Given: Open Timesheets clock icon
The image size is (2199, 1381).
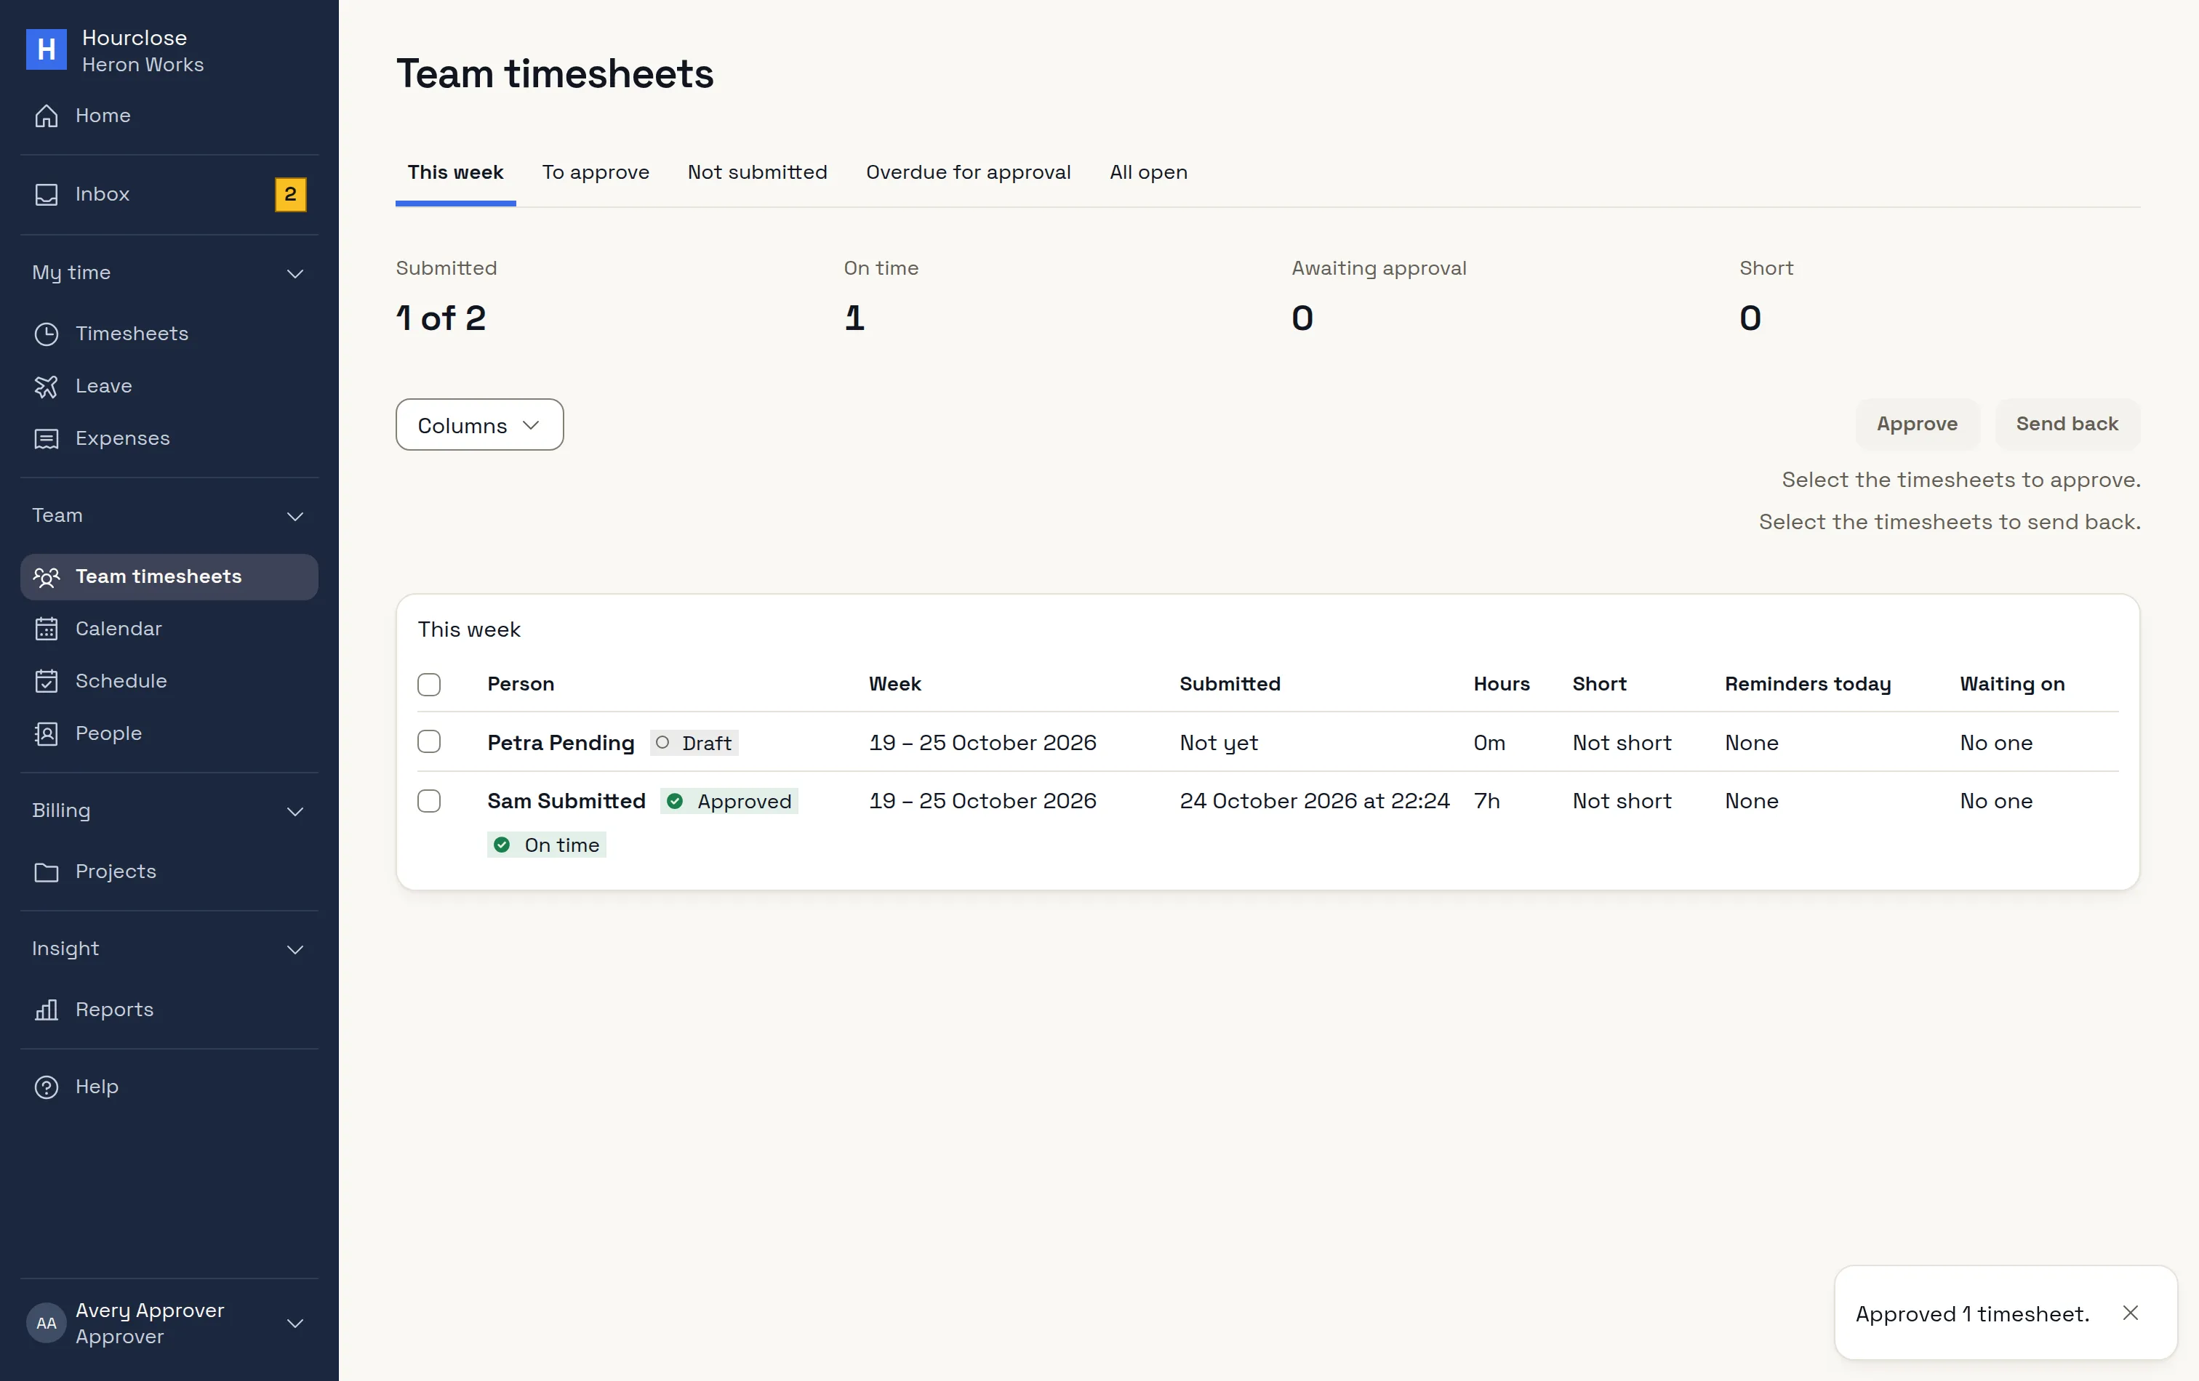Looking at the screenshot, I should [x=46, y=334].
